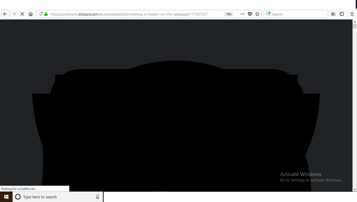
Task: Click the 'Waiting for us.battle.net...' status text
Action: tap(19, 189)
